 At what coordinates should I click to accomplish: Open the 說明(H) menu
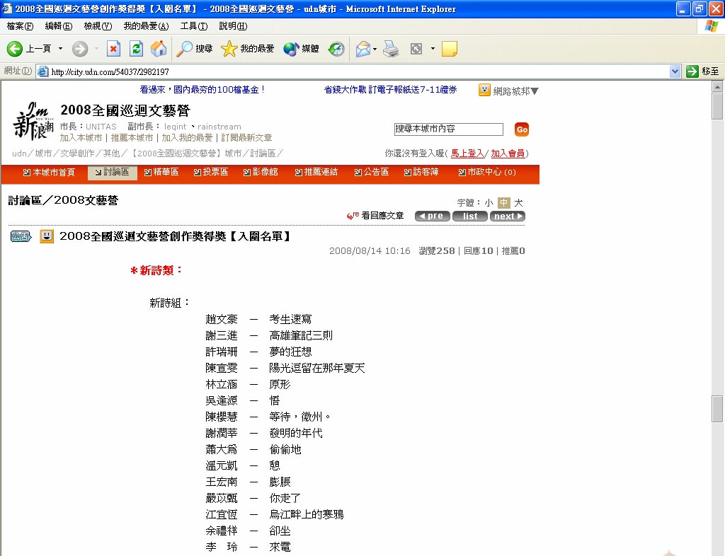(233, 26)
